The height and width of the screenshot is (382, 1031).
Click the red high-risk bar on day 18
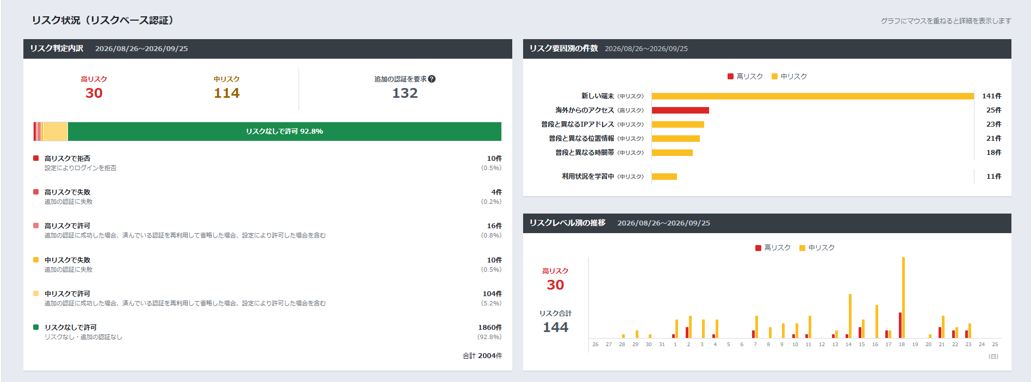[x=900, y=325]
